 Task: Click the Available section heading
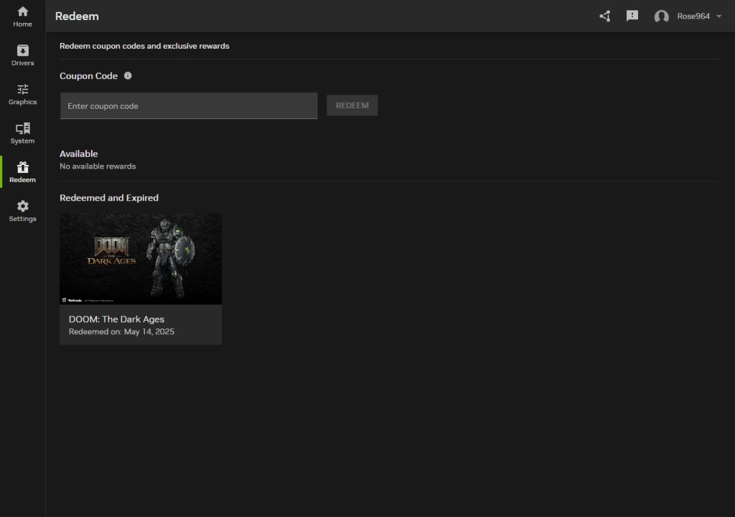(x=79, y=154)
